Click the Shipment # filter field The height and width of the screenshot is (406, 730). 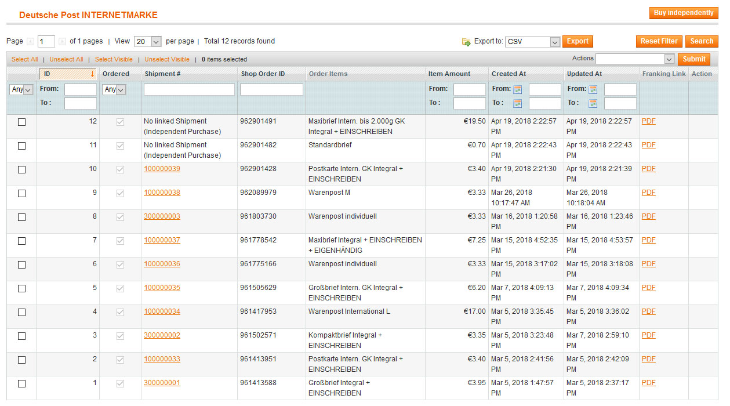click(189, 90)
